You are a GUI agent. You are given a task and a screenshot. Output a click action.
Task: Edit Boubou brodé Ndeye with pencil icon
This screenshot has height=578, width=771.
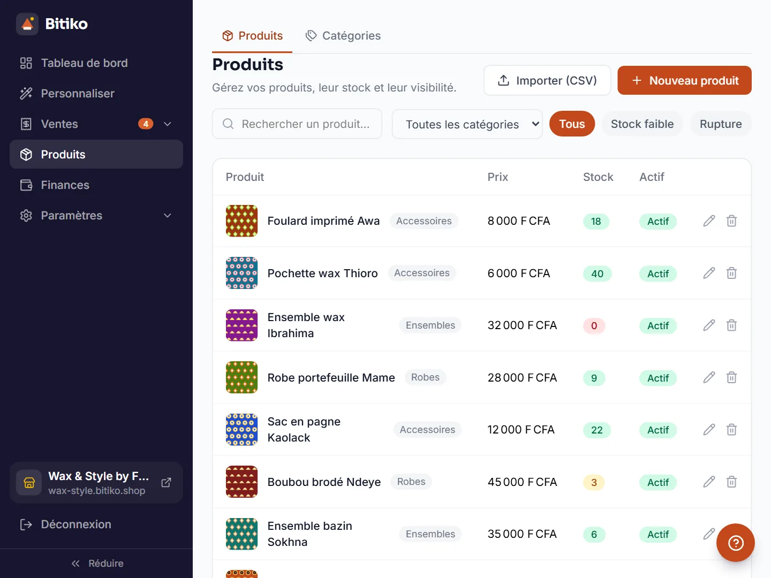(x=709, y=482)
